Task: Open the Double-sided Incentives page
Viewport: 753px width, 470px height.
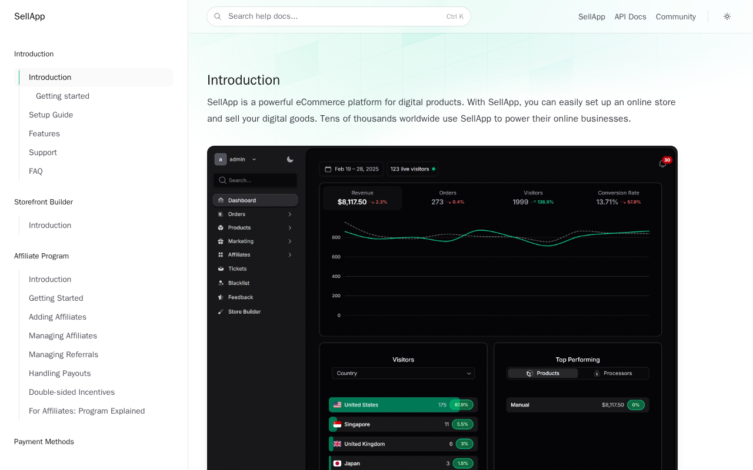Action: pyautogui.click(x=72, y=392)
